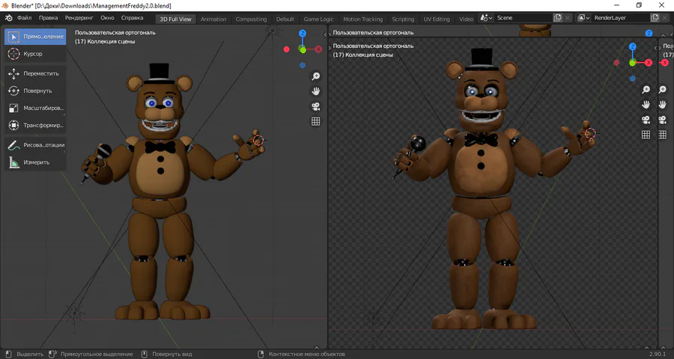674x359 pixels.
Task: Click pan hand icon in left solid viewport
Action: [315, 91]
